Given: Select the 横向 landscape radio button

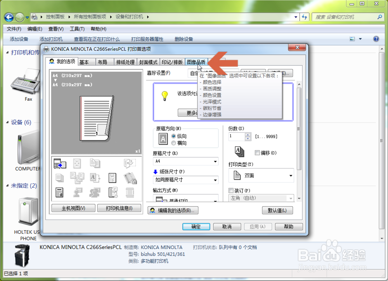Looking at the screenshot, I should click(x=173, y=143).
